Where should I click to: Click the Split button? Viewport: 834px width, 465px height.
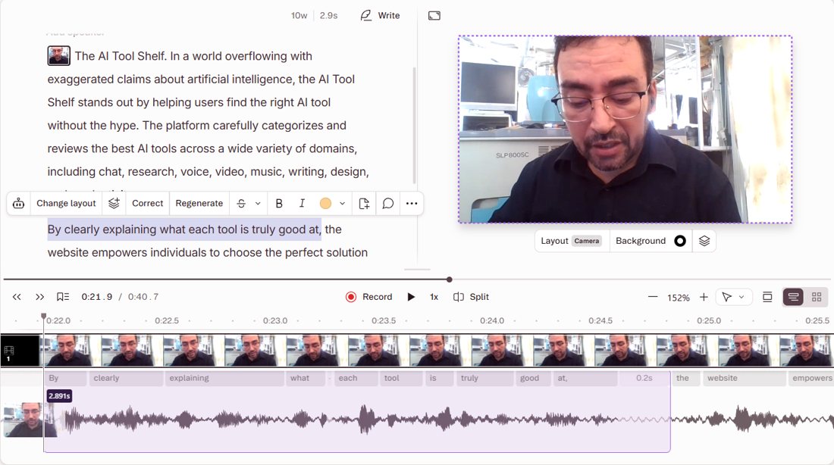pyautogui.click(x=472, y=297)
